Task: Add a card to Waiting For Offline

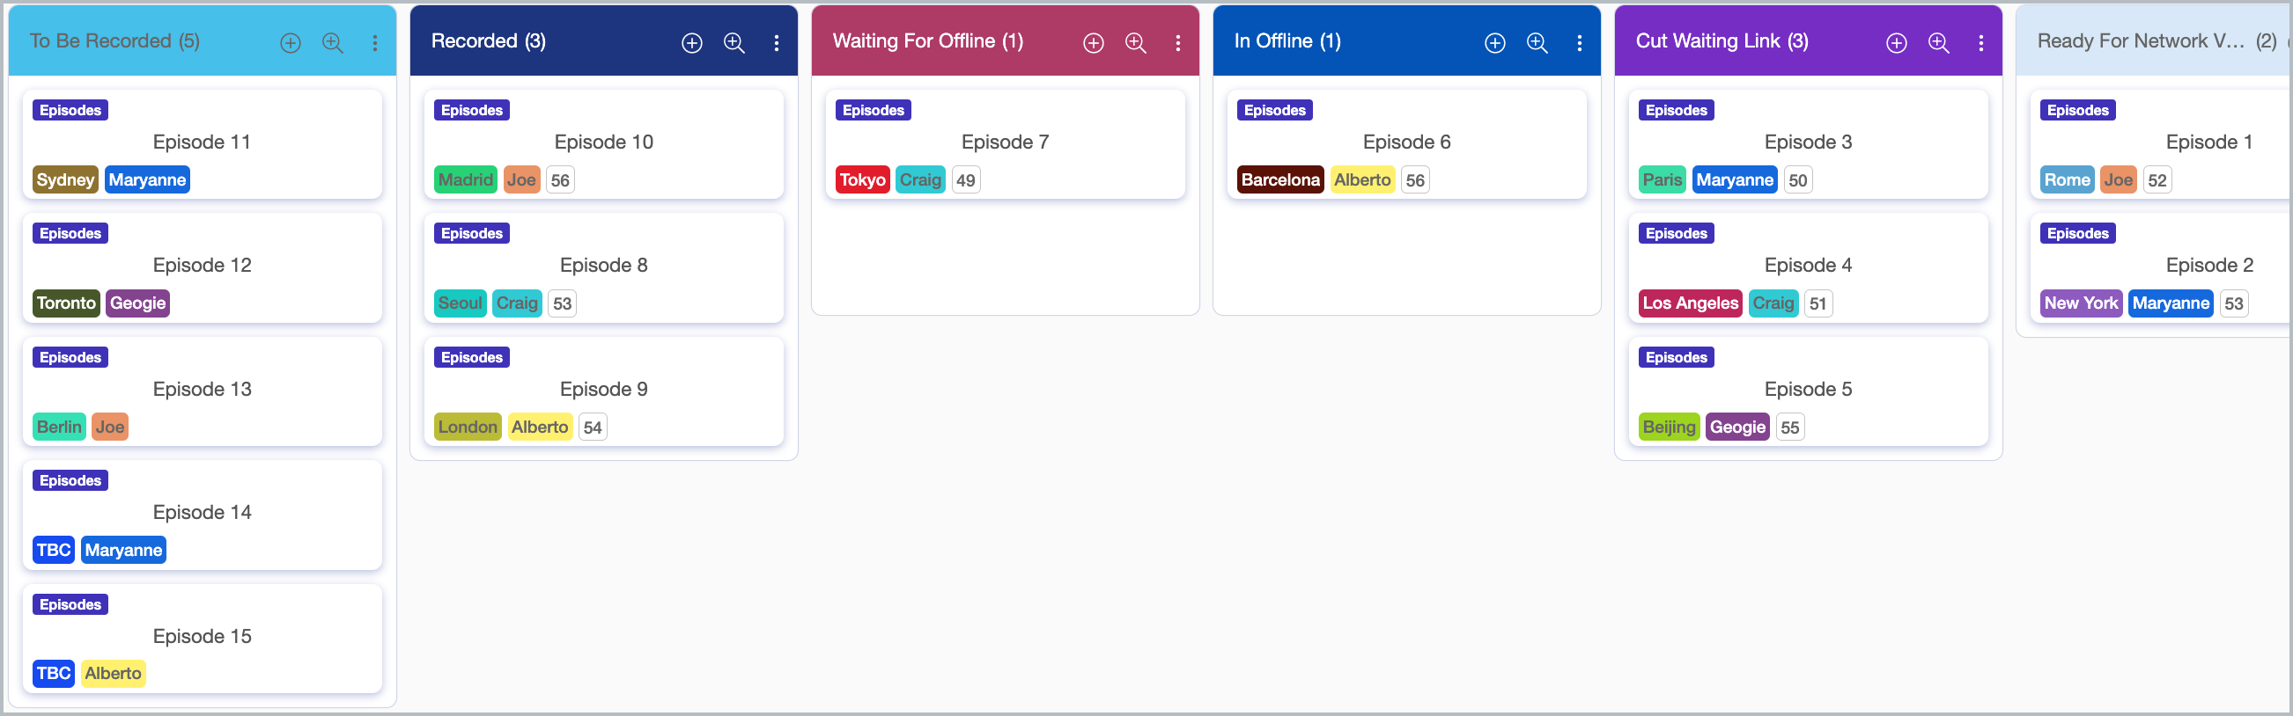Action: [1093, 43]
